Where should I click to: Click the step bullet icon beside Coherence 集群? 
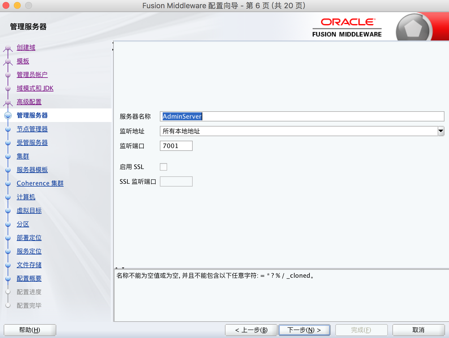[x=8, y=184]
